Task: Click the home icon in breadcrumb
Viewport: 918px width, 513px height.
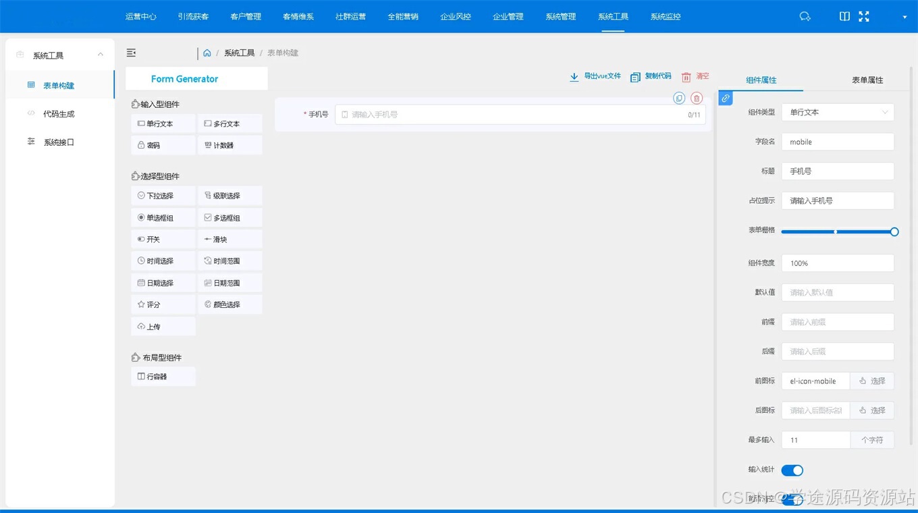Action: pos(207,53)
